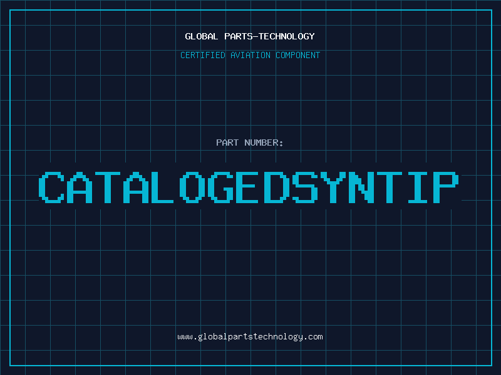Click the letter N in the part number
501x375 pixels.
coord(362,187)
